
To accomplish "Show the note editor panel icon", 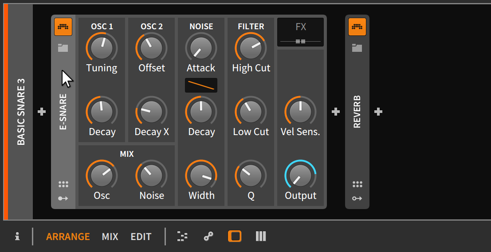I will (182, 236).
